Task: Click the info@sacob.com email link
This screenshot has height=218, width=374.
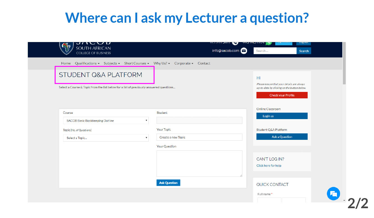Action: pos(226,51)
